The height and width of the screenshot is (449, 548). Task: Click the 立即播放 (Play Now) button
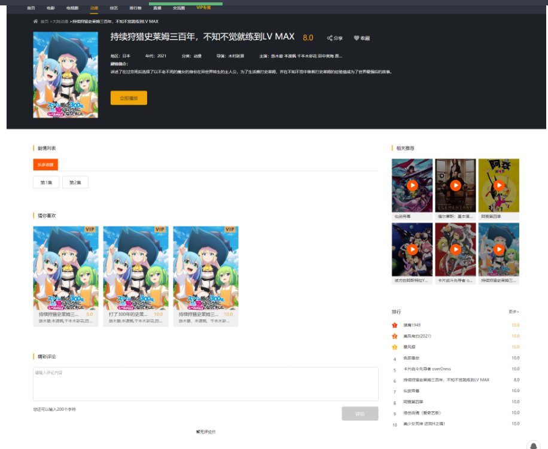click(x=129, y=98)
